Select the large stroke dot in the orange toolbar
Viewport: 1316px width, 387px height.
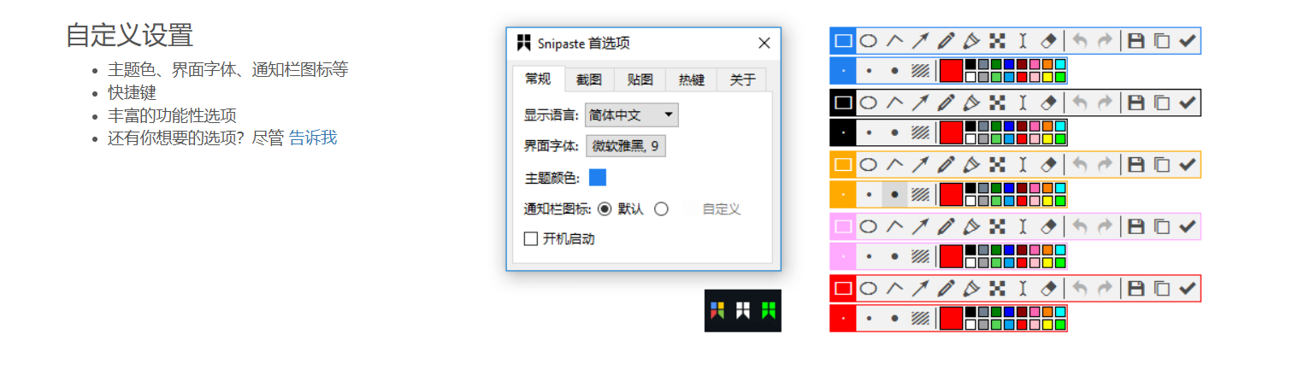894,195
